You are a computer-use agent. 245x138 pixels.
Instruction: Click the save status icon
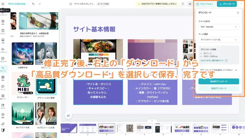coord(183,4)
